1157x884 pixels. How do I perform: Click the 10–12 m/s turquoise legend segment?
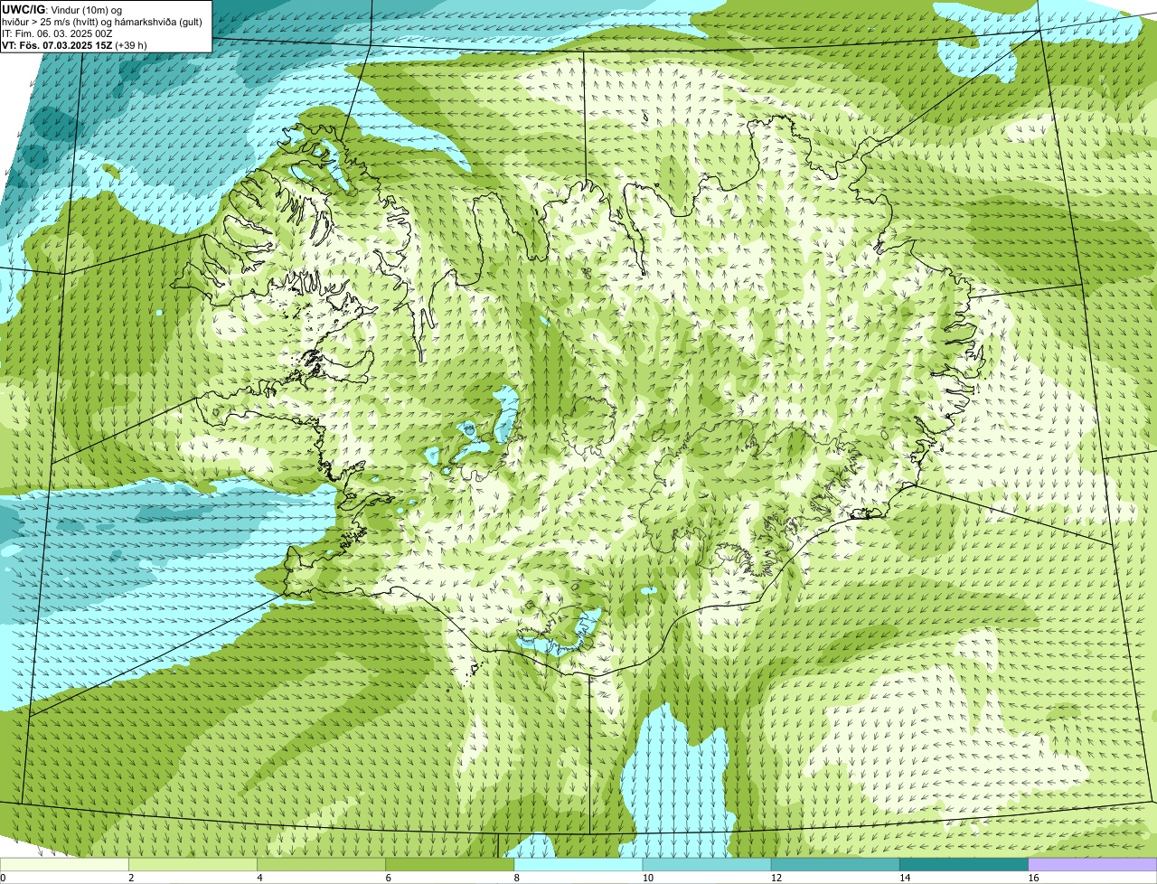707,864
